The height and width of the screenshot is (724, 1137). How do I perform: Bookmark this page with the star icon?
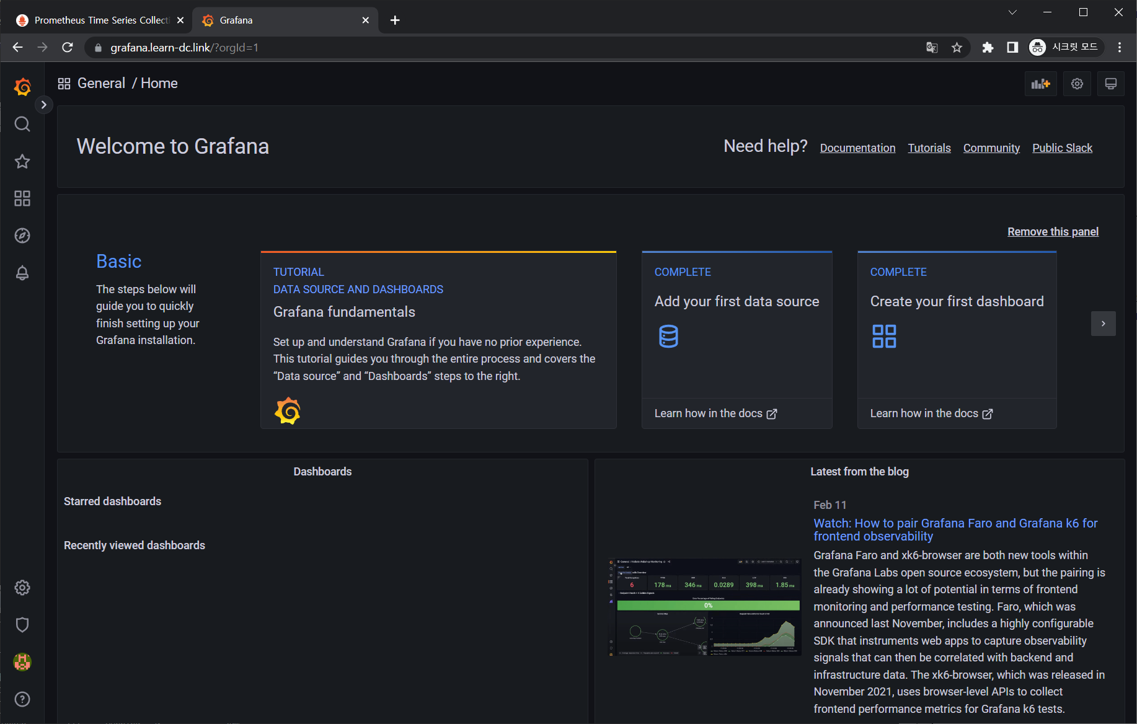[957, 48]
